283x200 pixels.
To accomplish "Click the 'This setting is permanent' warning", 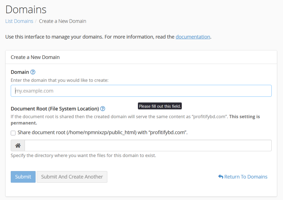I will (135, 120).
